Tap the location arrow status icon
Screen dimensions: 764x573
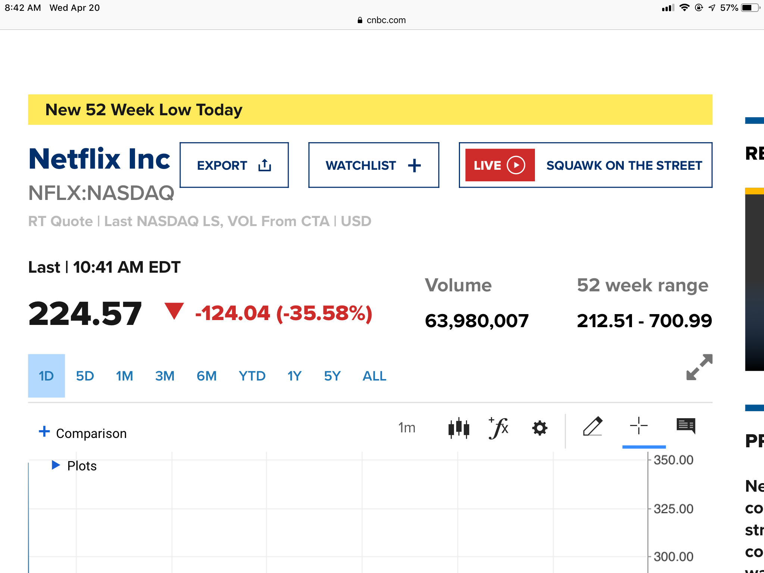pos(712,8)
